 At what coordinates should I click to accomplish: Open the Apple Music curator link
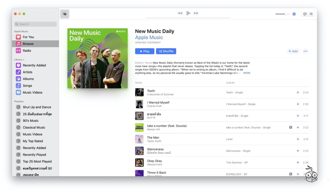coord(149,37)
